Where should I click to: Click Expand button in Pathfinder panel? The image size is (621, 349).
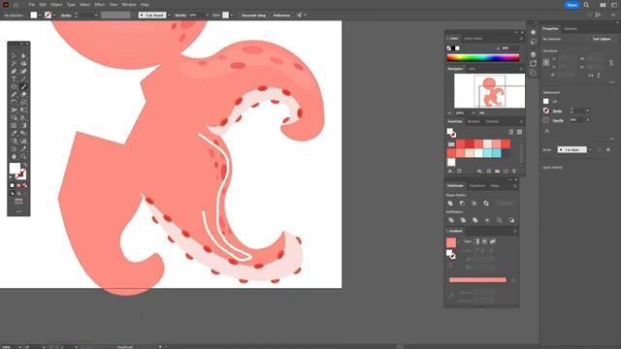(x=505, y=204)
